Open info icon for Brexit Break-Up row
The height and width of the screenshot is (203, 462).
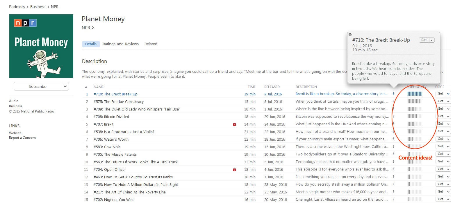pyautogui.click(x=393, y=94)
